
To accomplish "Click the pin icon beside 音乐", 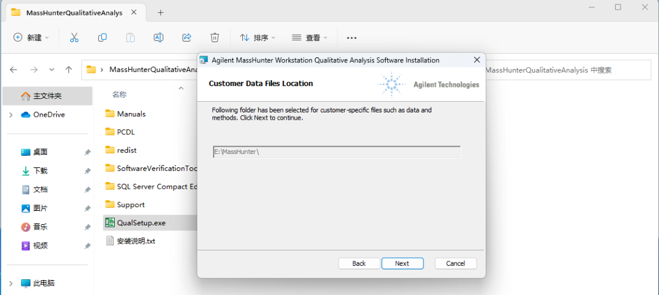I will tap(87, 227).
